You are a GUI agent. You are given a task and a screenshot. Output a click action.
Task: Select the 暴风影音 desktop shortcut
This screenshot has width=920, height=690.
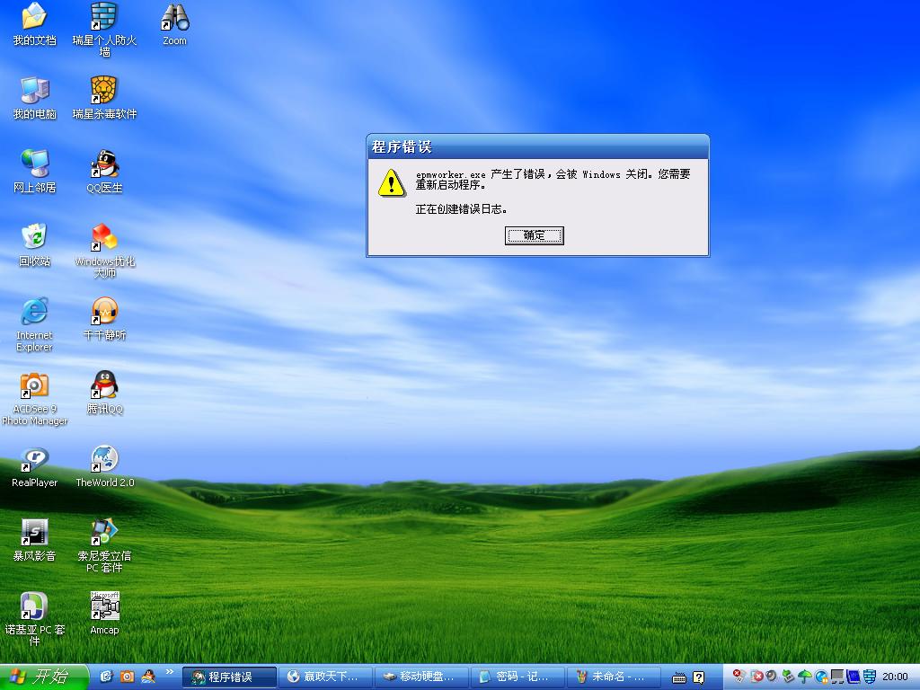coord(35,540)
